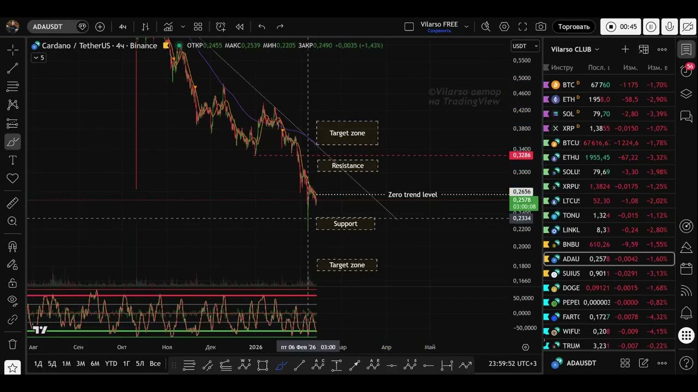
Task: Open indicator templates grid
Action: tap(198, 27)
